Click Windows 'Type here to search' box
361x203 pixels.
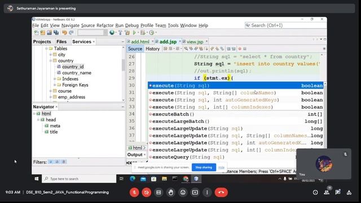[x=79, y=179]
